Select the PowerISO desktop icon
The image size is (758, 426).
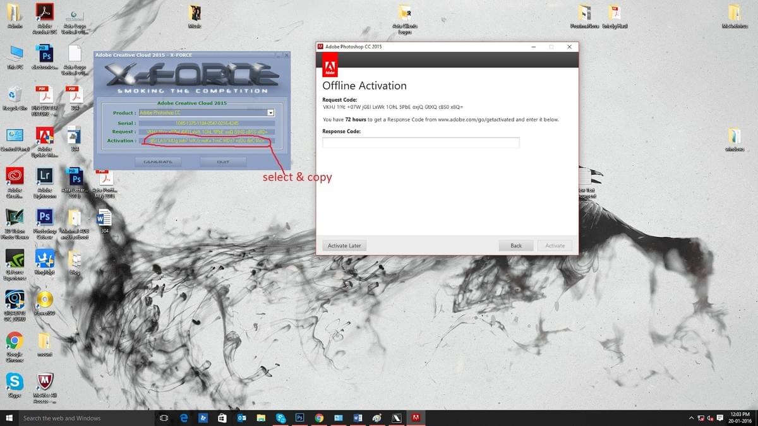[44, 303]
